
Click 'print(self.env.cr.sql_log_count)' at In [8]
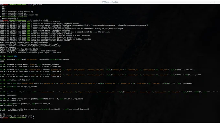point(22,87)
